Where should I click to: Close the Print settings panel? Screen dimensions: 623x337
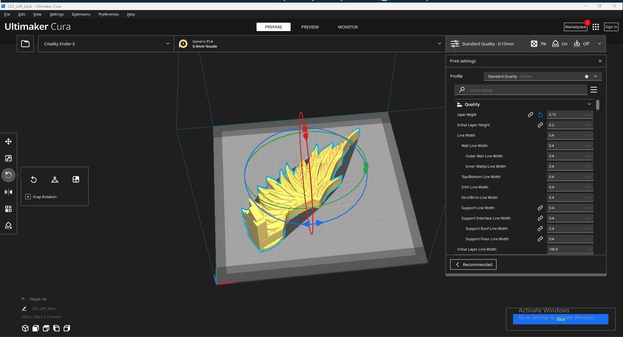(x=600, y=61)
